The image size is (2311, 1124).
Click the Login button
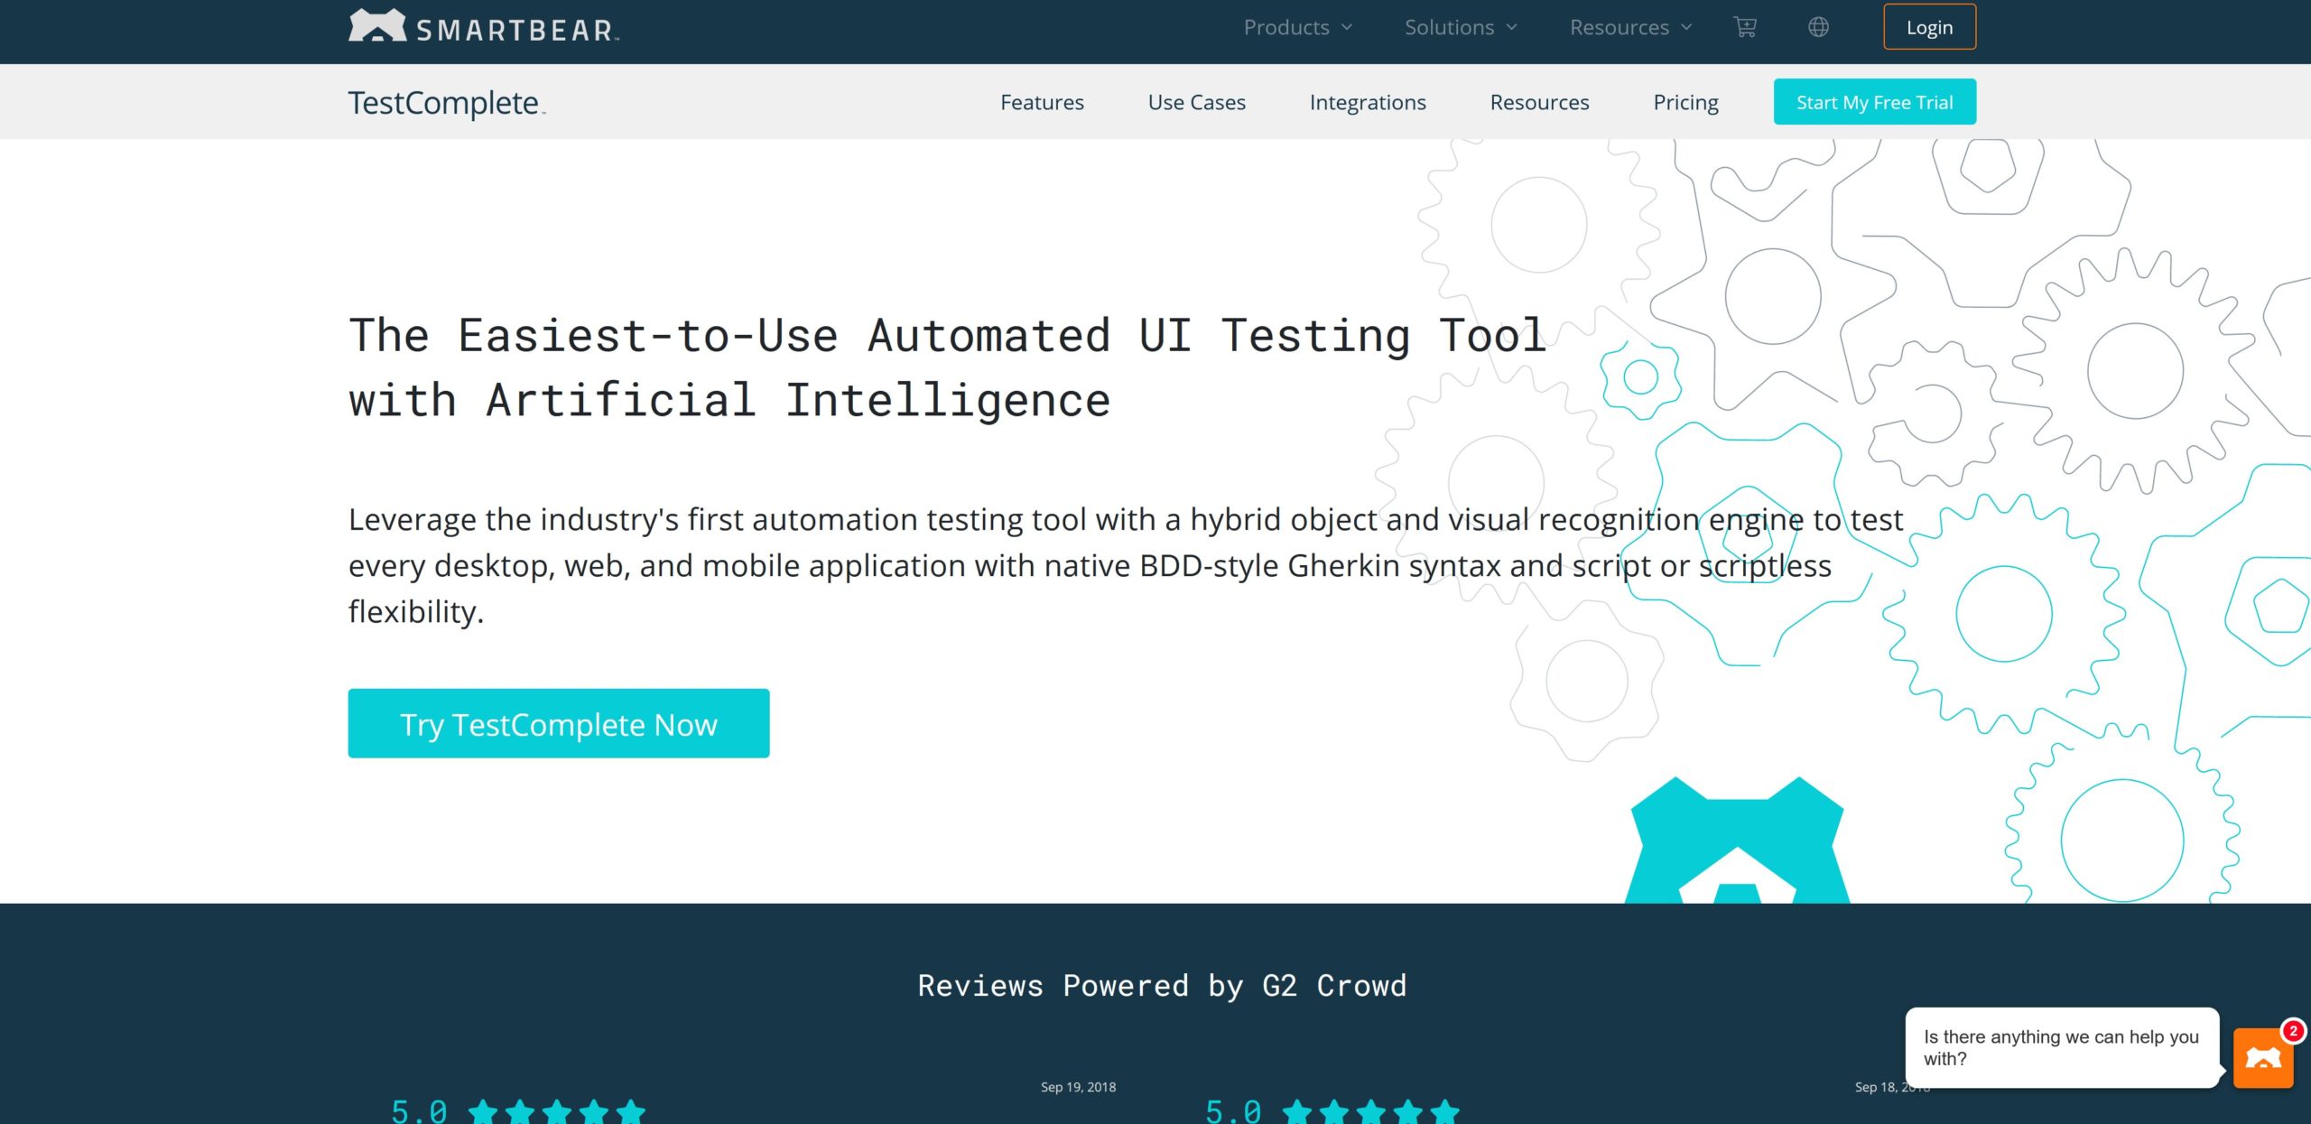(x=1929, y=27)
